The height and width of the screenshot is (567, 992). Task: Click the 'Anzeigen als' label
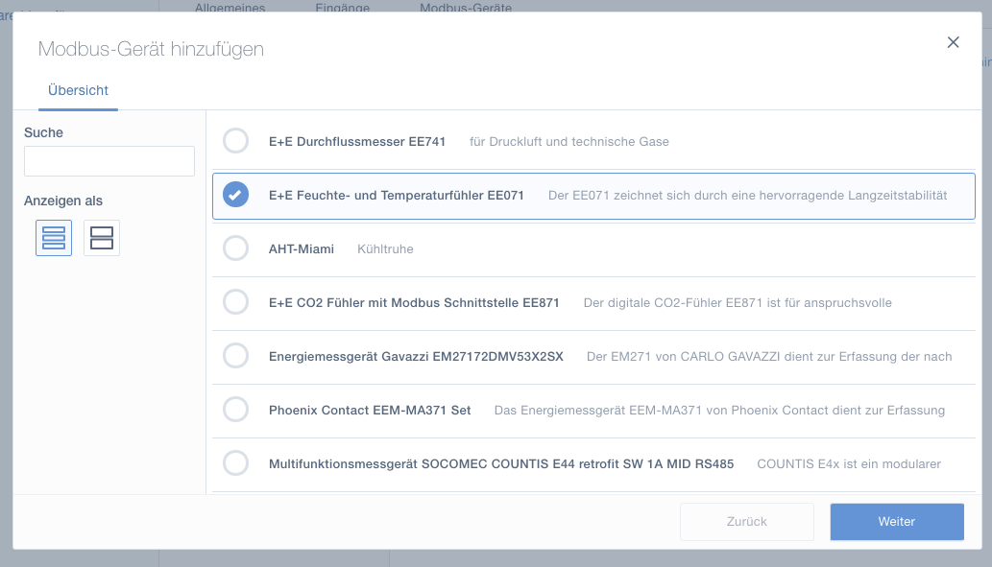click(63, 201)
